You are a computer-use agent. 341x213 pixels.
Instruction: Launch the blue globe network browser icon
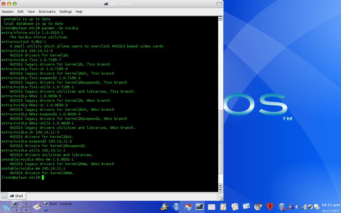176,207
